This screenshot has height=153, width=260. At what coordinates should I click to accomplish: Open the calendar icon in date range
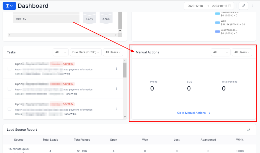pyautogui.click(x=230, y=6)
